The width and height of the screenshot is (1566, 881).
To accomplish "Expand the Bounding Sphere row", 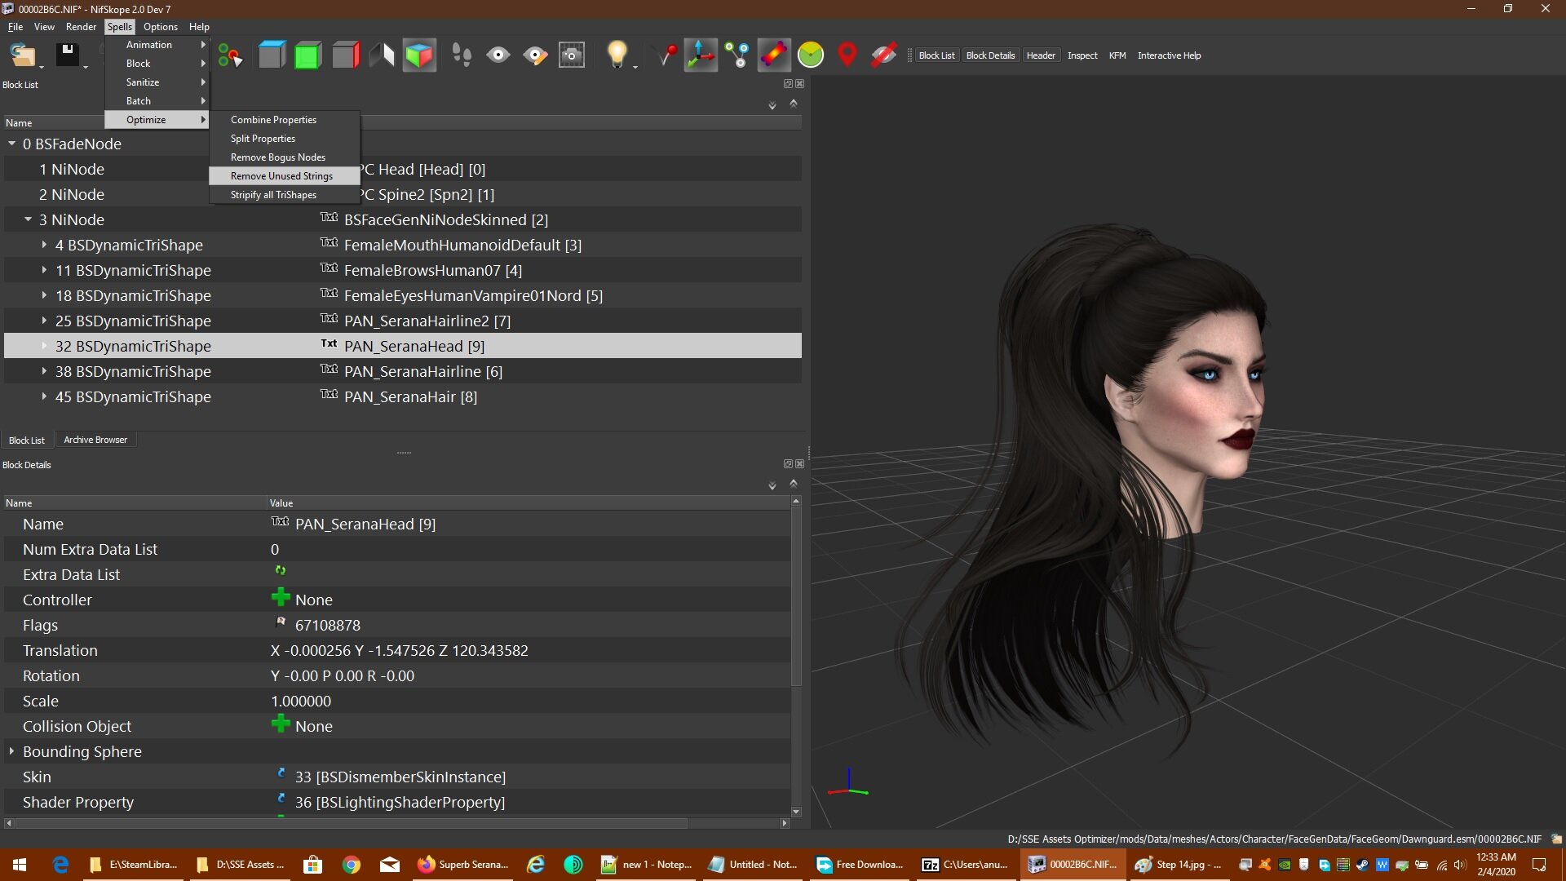I will pyautogui.click(x=11, y=750).
